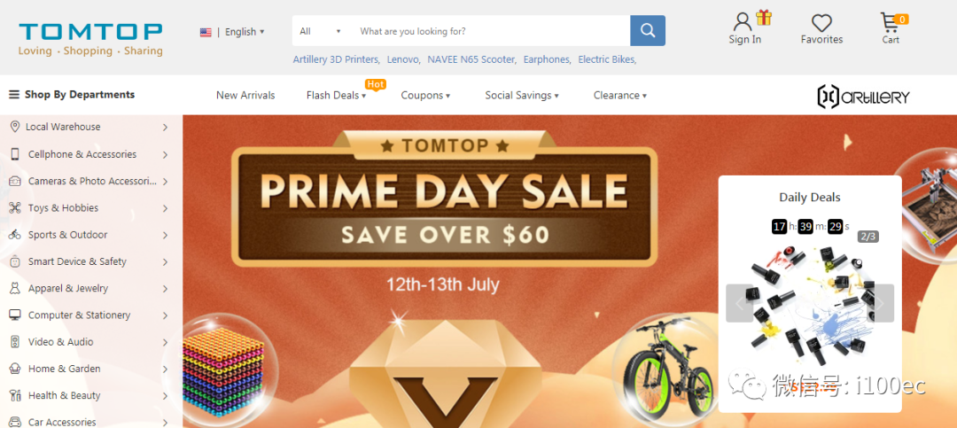Click the Toys & Hobbies drone icon
957x428 pixels.
(x=15, y=208)
